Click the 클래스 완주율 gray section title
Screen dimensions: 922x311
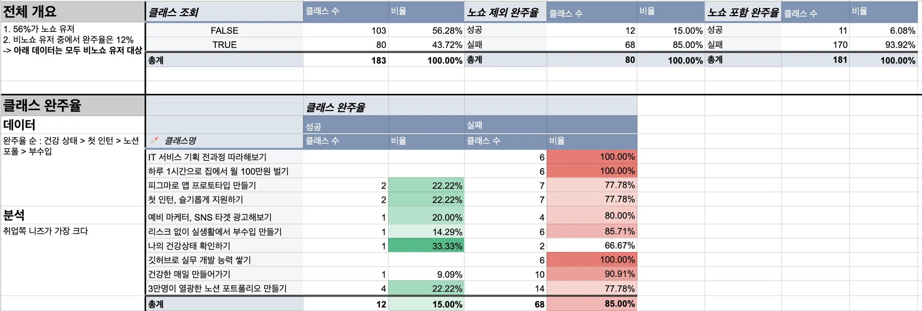[x=72, y=106]
